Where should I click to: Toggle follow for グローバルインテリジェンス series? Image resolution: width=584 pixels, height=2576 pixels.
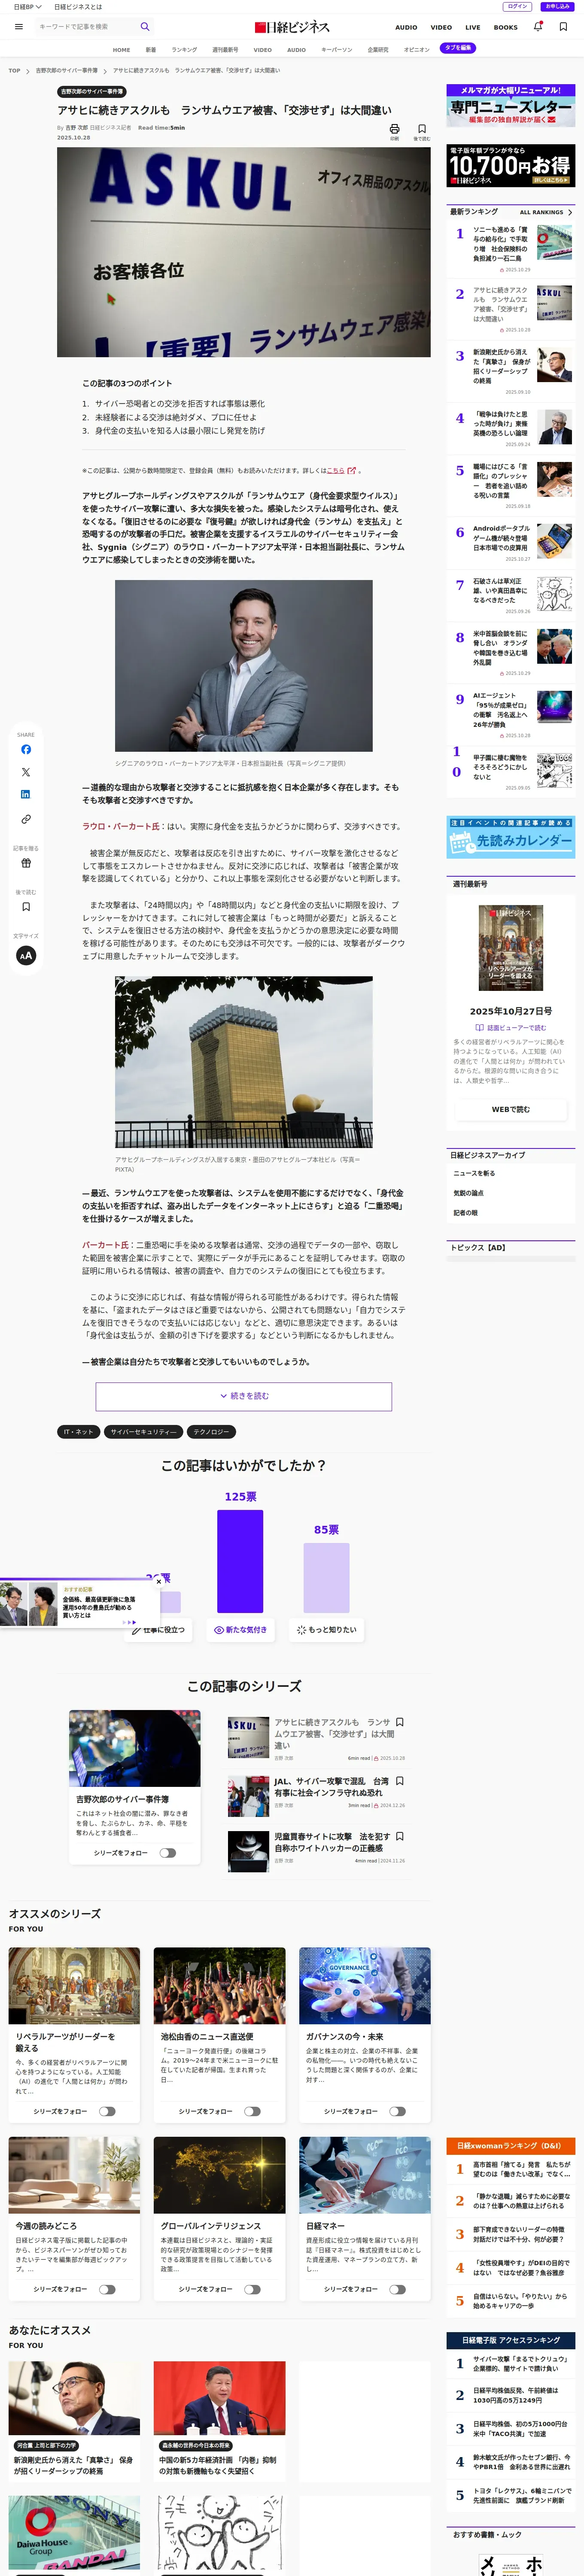click(x=252, y=2289)
